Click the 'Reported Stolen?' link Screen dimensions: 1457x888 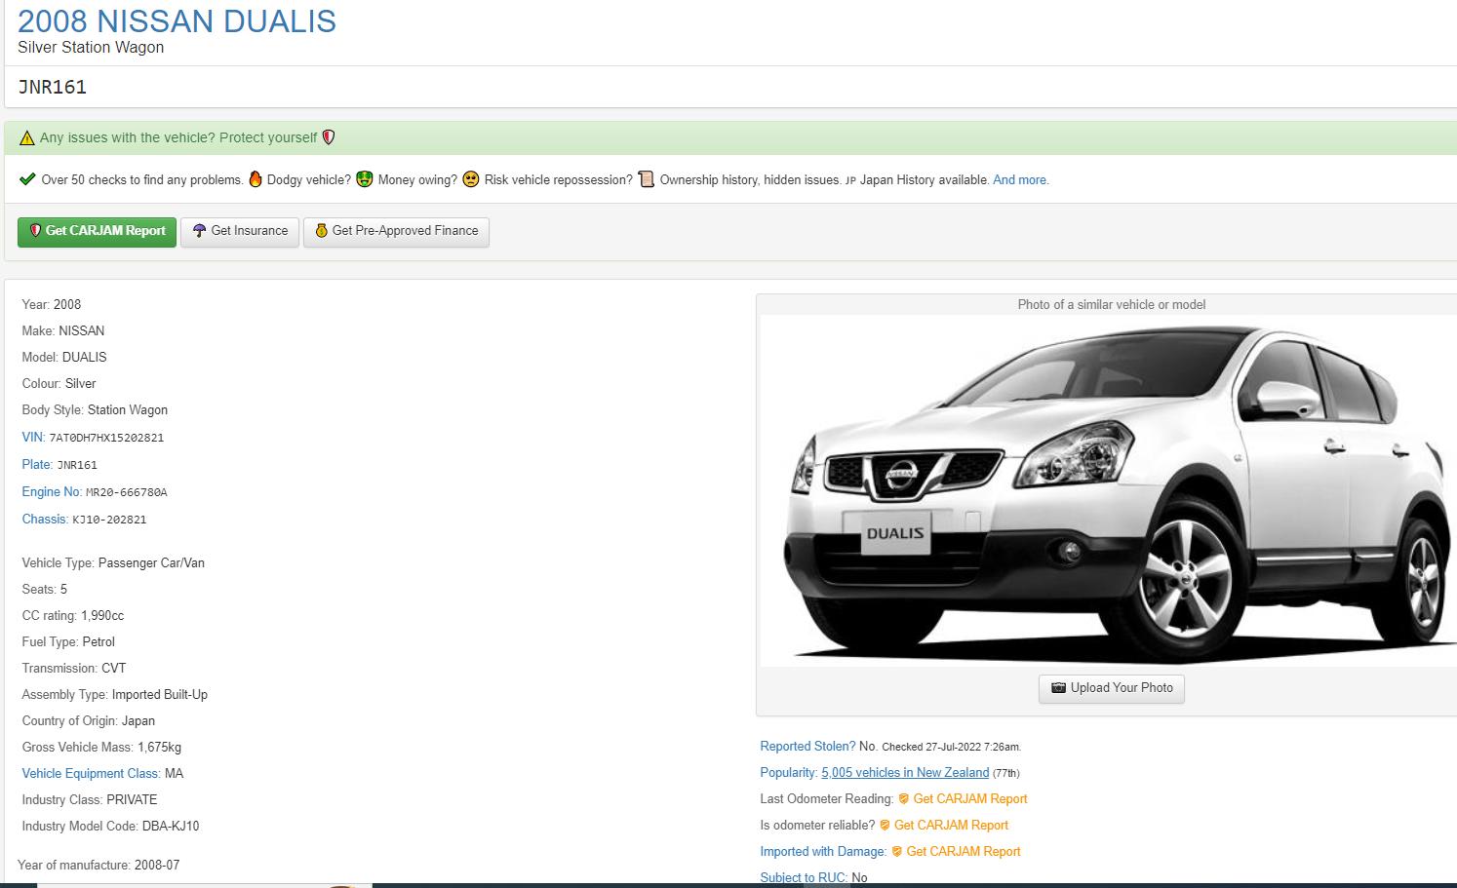pyautogui.click(x=807, y=747)
